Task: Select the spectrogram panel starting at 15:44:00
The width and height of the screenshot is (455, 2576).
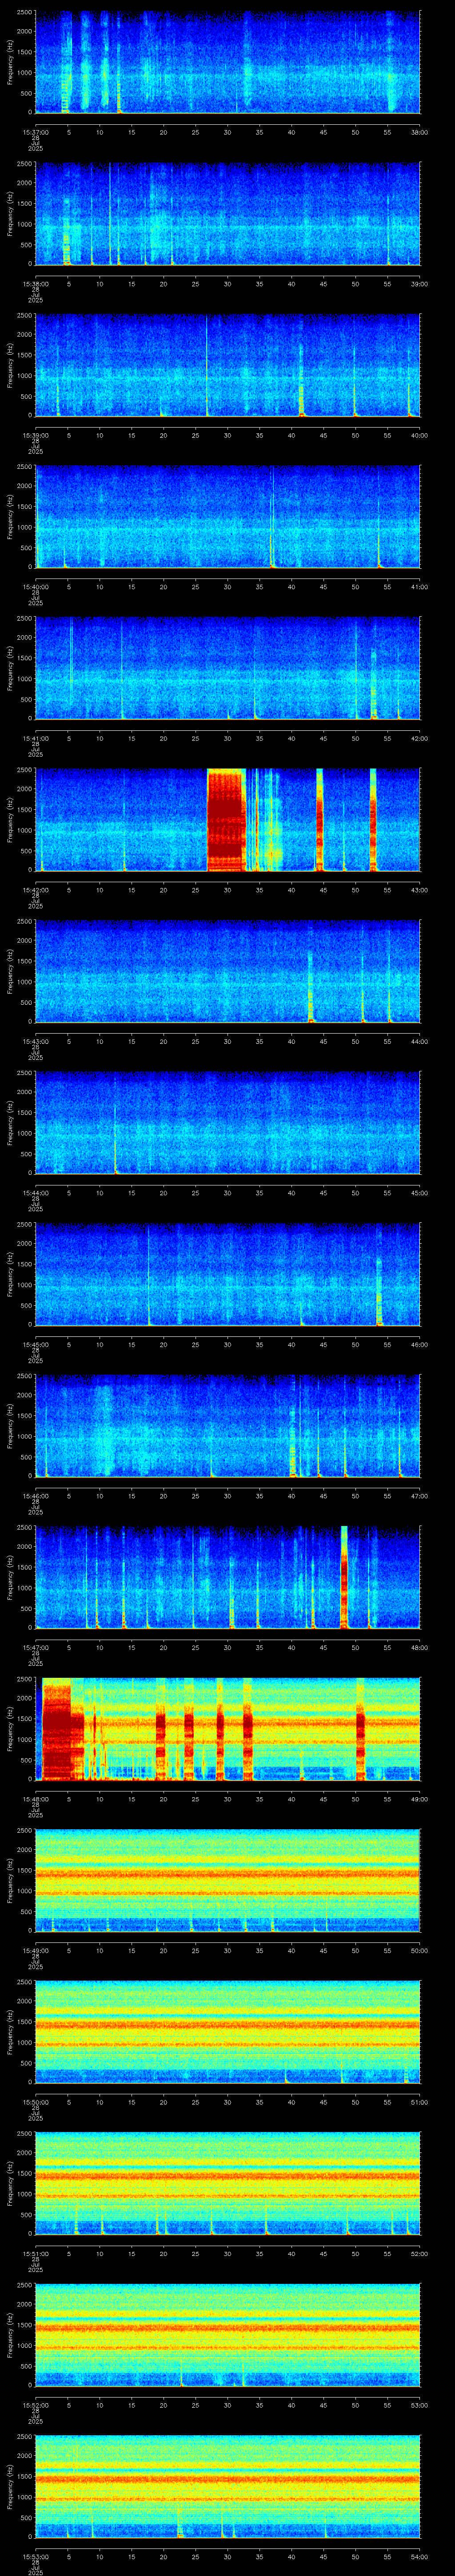Action: (x=227, y=1122)
